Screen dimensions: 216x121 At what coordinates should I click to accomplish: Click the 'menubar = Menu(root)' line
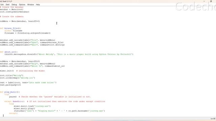(11, 9)
